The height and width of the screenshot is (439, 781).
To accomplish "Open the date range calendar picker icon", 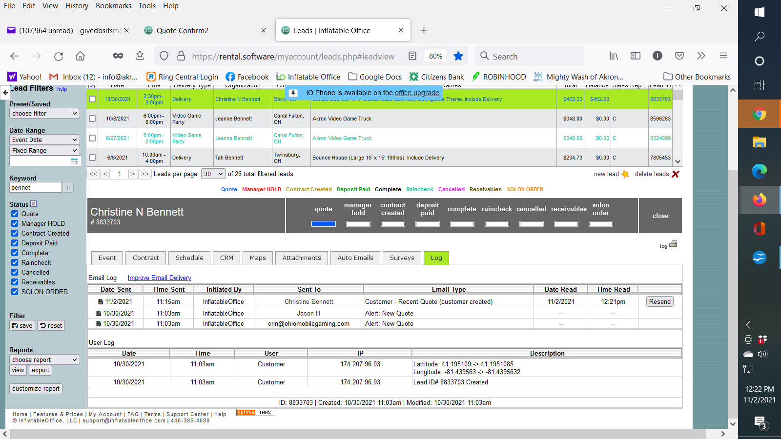I will tap(74, 161).
